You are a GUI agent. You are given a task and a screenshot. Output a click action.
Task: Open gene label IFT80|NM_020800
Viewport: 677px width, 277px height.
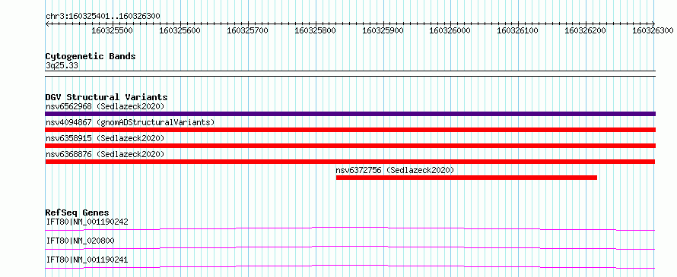coord(81,241)
